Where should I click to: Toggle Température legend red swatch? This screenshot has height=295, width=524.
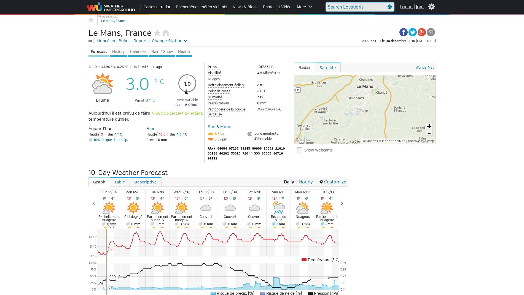click(x=304, y=260)
